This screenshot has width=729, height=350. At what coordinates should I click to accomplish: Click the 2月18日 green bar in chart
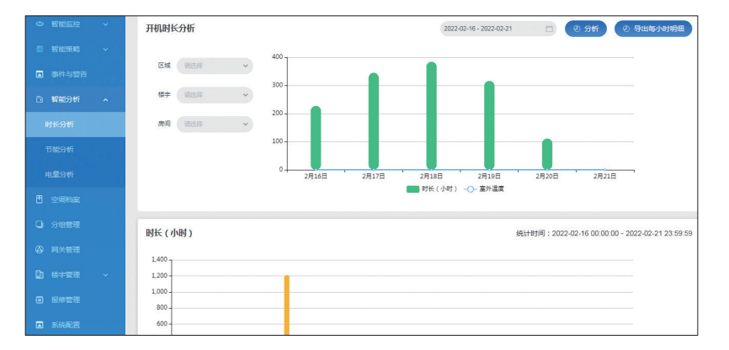pyautogui.click(x=431, y=116)
